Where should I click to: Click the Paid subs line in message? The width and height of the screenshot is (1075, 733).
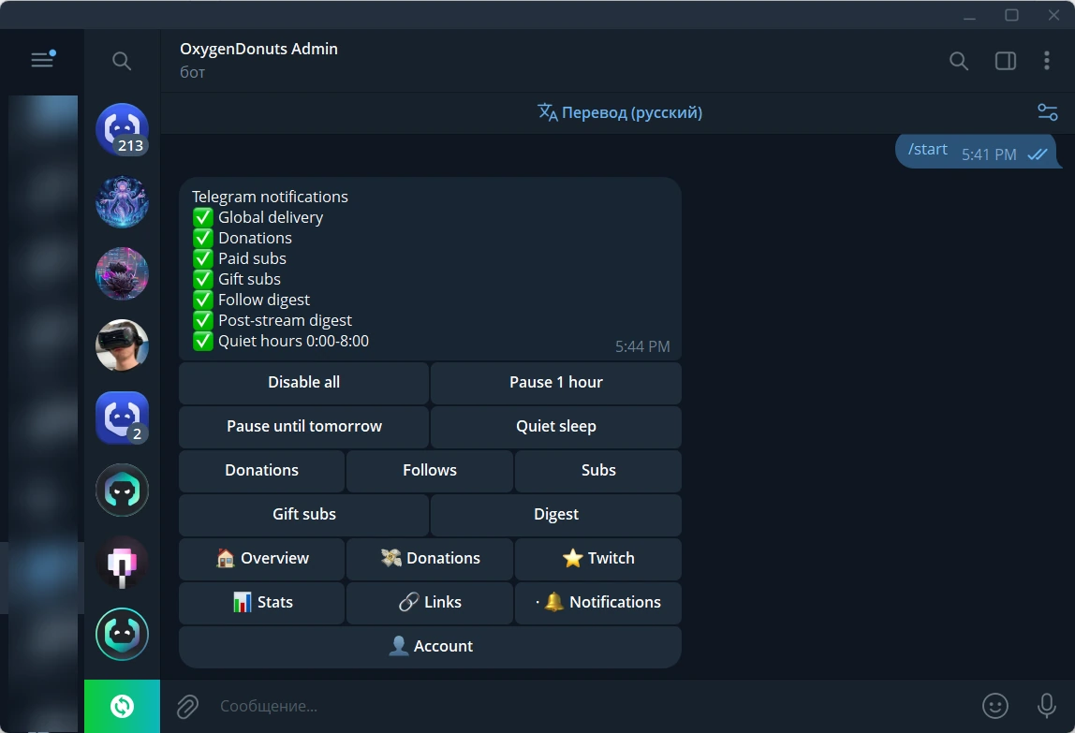[240, 258]
